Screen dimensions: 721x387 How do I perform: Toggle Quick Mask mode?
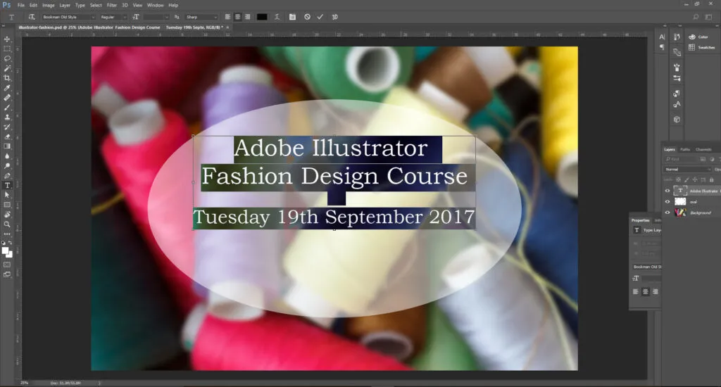[x=7, y=265]
